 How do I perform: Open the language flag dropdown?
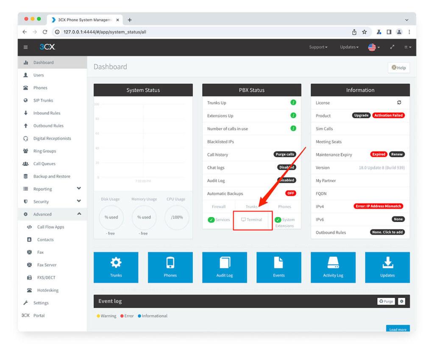pyautogui.click(x=374, y=47)
